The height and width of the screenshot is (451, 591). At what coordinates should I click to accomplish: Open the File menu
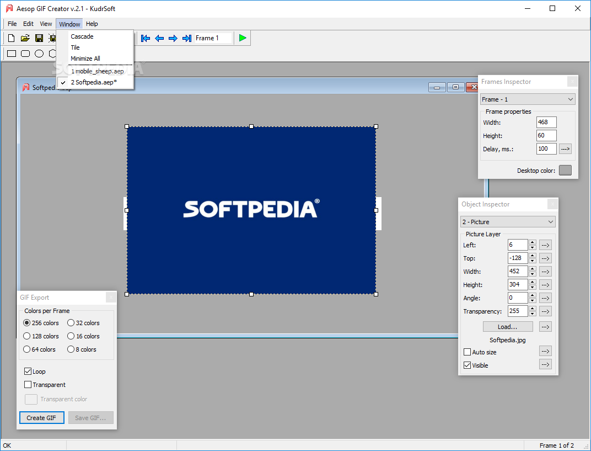click(12, 24)
